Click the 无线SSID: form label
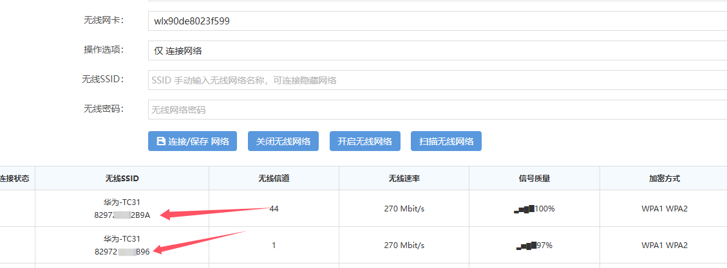This screenshot has width=727, height=268. coord(103,79)
